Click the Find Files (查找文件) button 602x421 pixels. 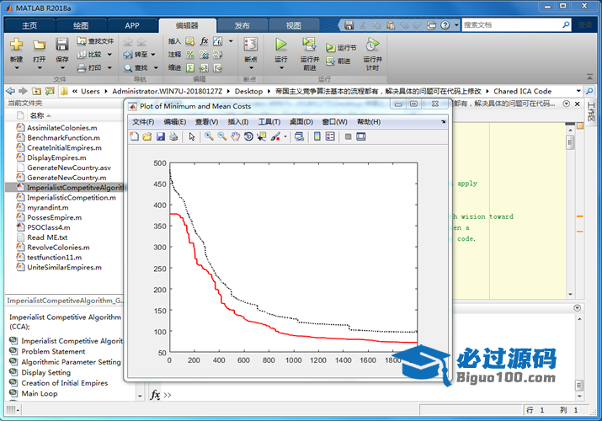point(95,40)
